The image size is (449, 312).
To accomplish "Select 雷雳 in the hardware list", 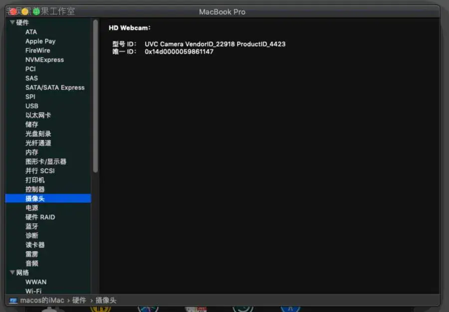I will point(32,254).
